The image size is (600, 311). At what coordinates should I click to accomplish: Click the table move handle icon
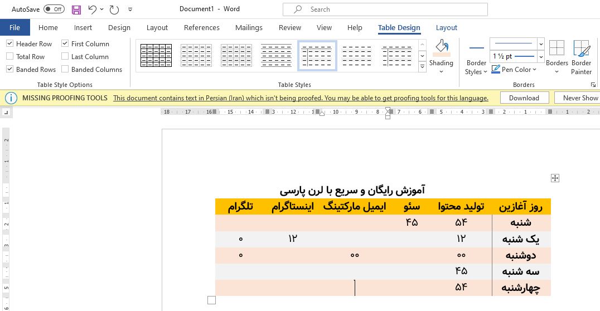tap(555, 178)
